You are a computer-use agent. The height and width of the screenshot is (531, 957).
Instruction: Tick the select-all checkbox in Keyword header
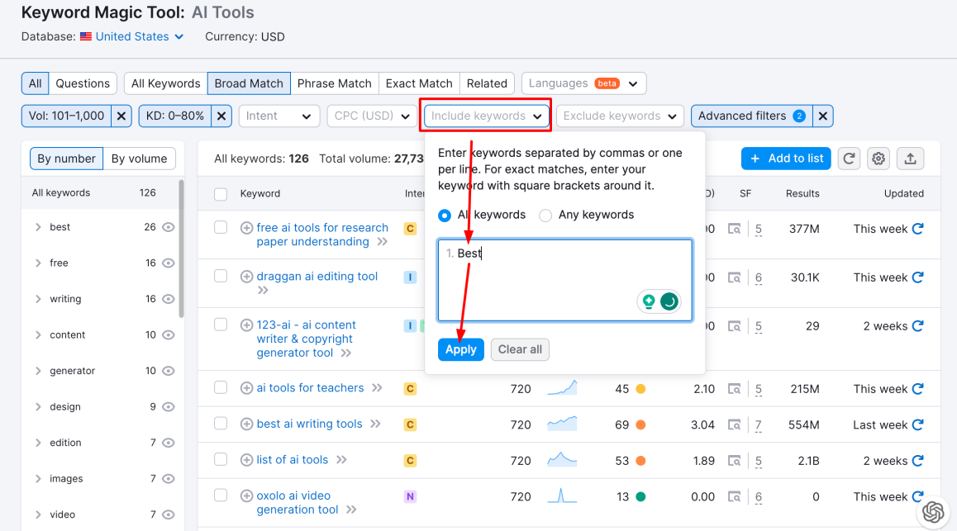click(x=221, y=194)
